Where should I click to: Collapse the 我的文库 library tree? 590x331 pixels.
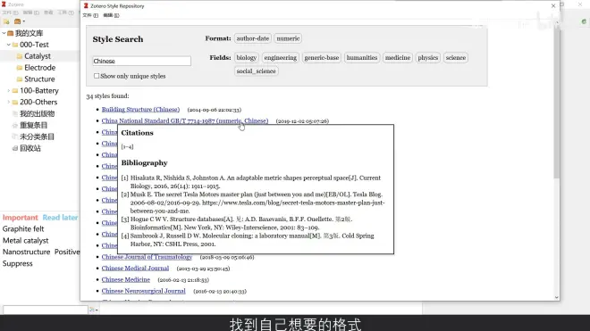4,33
